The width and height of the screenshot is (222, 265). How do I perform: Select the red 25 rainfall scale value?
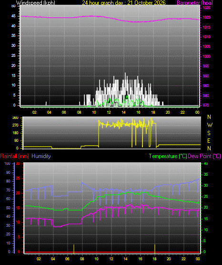pos(18,179)
